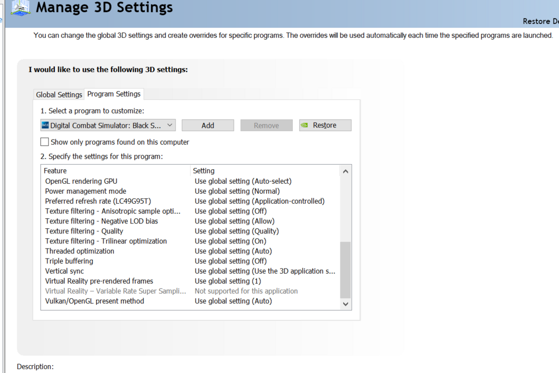This screenshot has height=373, width=559.
Task: Click the settings list scrollbar thumb
Action: (x=345, y=270)
